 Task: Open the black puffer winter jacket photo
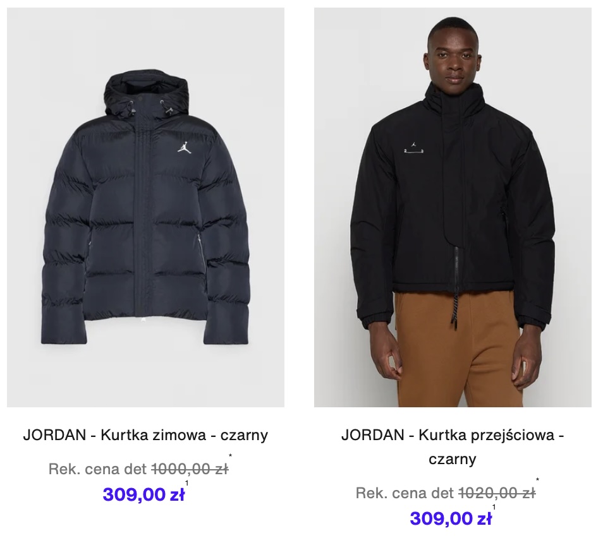click(x=145, y=208)
